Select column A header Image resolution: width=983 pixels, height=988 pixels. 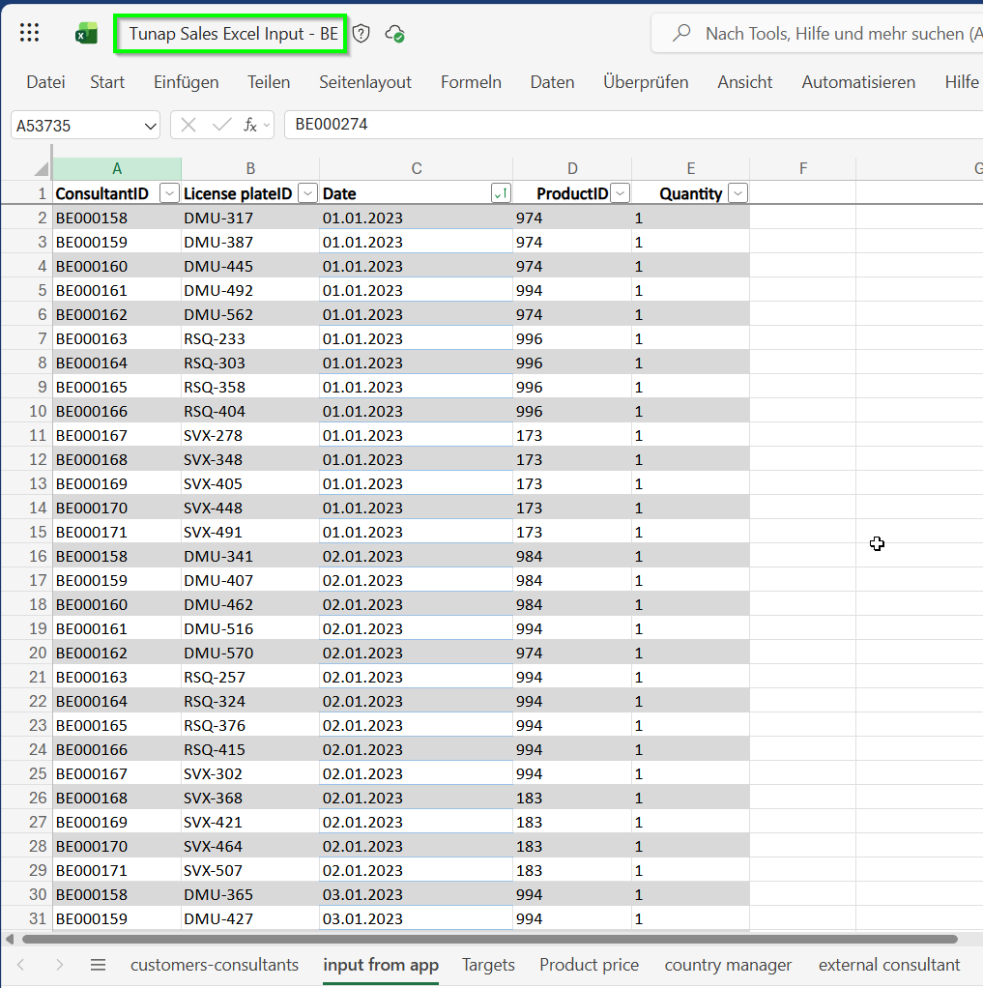tap(117, 169)
